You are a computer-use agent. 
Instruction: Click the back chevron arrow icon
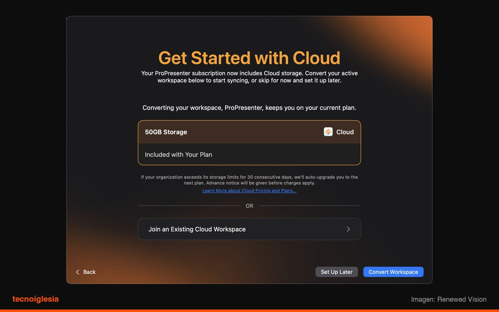[x=78, y=272]
